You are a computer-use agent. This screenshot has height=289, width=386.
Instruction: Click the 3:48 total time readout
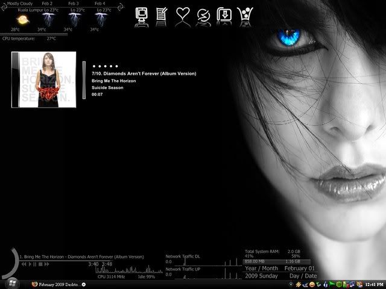pos(107,264)
